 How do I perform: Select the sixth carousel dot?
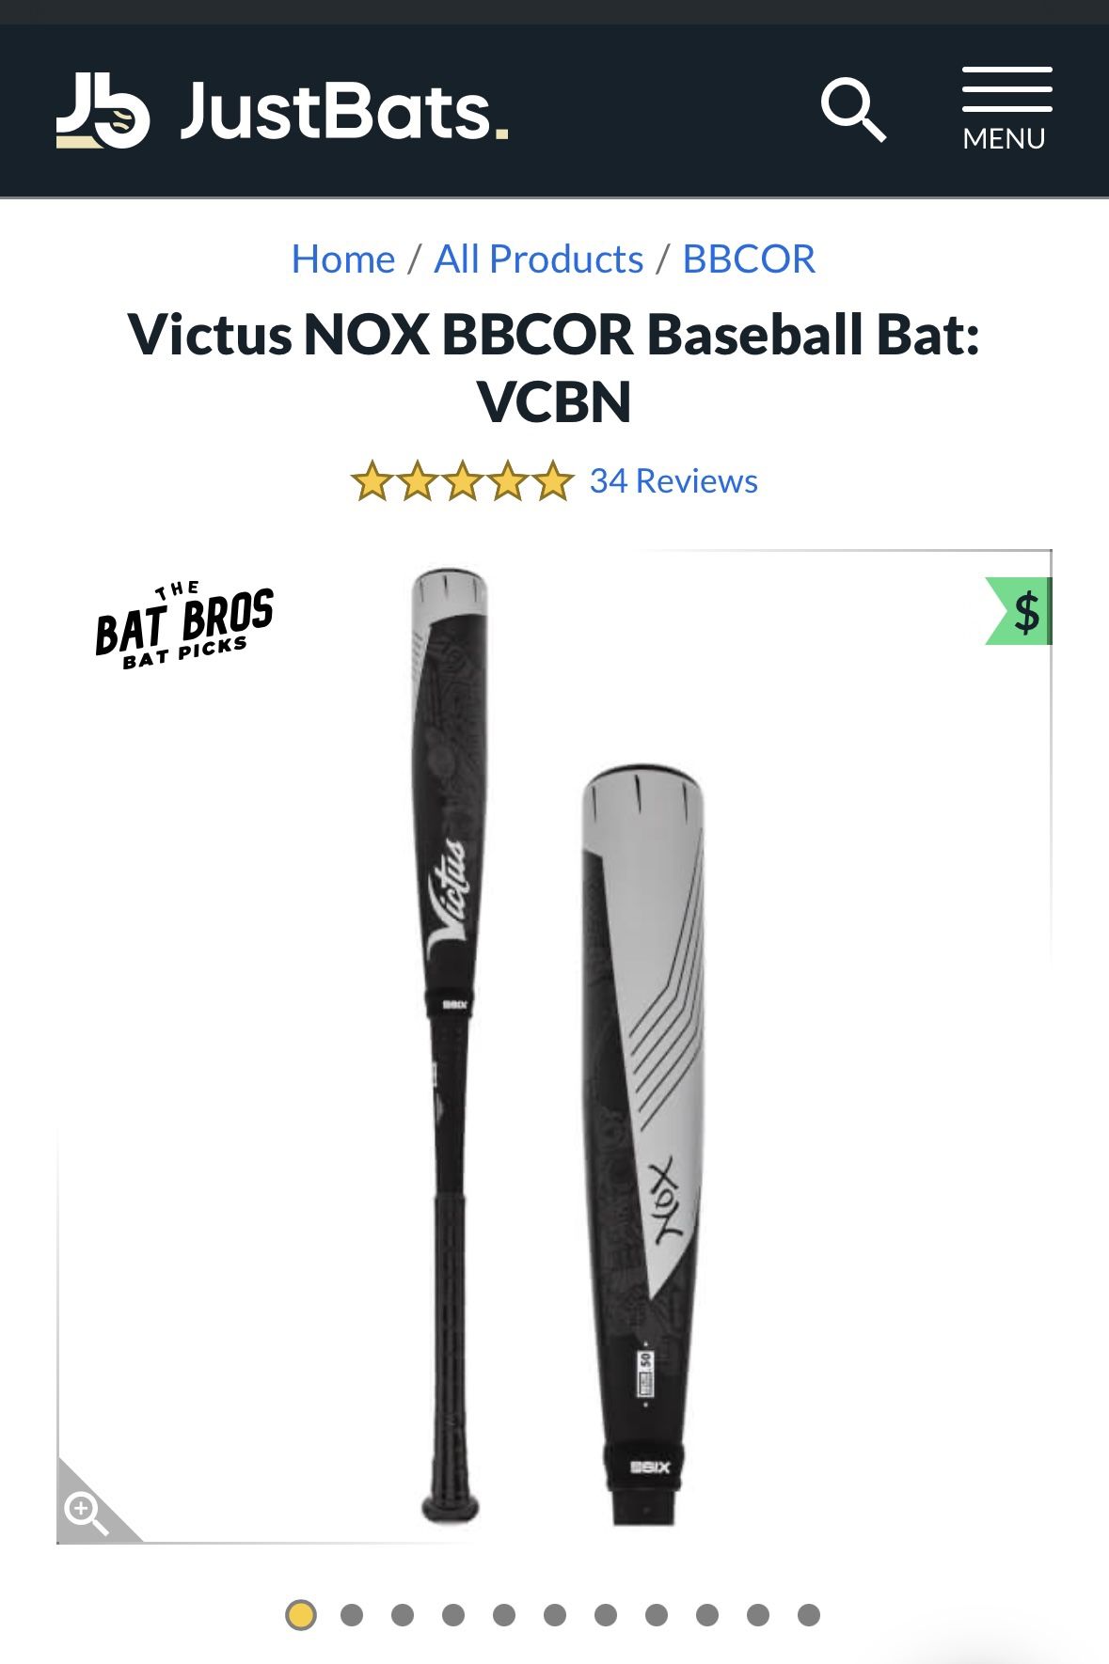tap(555, 1615)
